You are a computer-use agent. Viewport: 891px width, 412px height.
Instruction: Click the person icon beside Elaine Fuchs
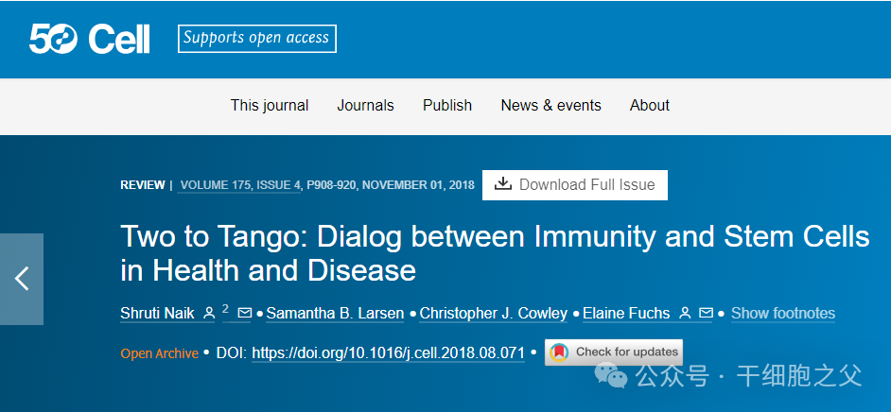click(685, 313)
